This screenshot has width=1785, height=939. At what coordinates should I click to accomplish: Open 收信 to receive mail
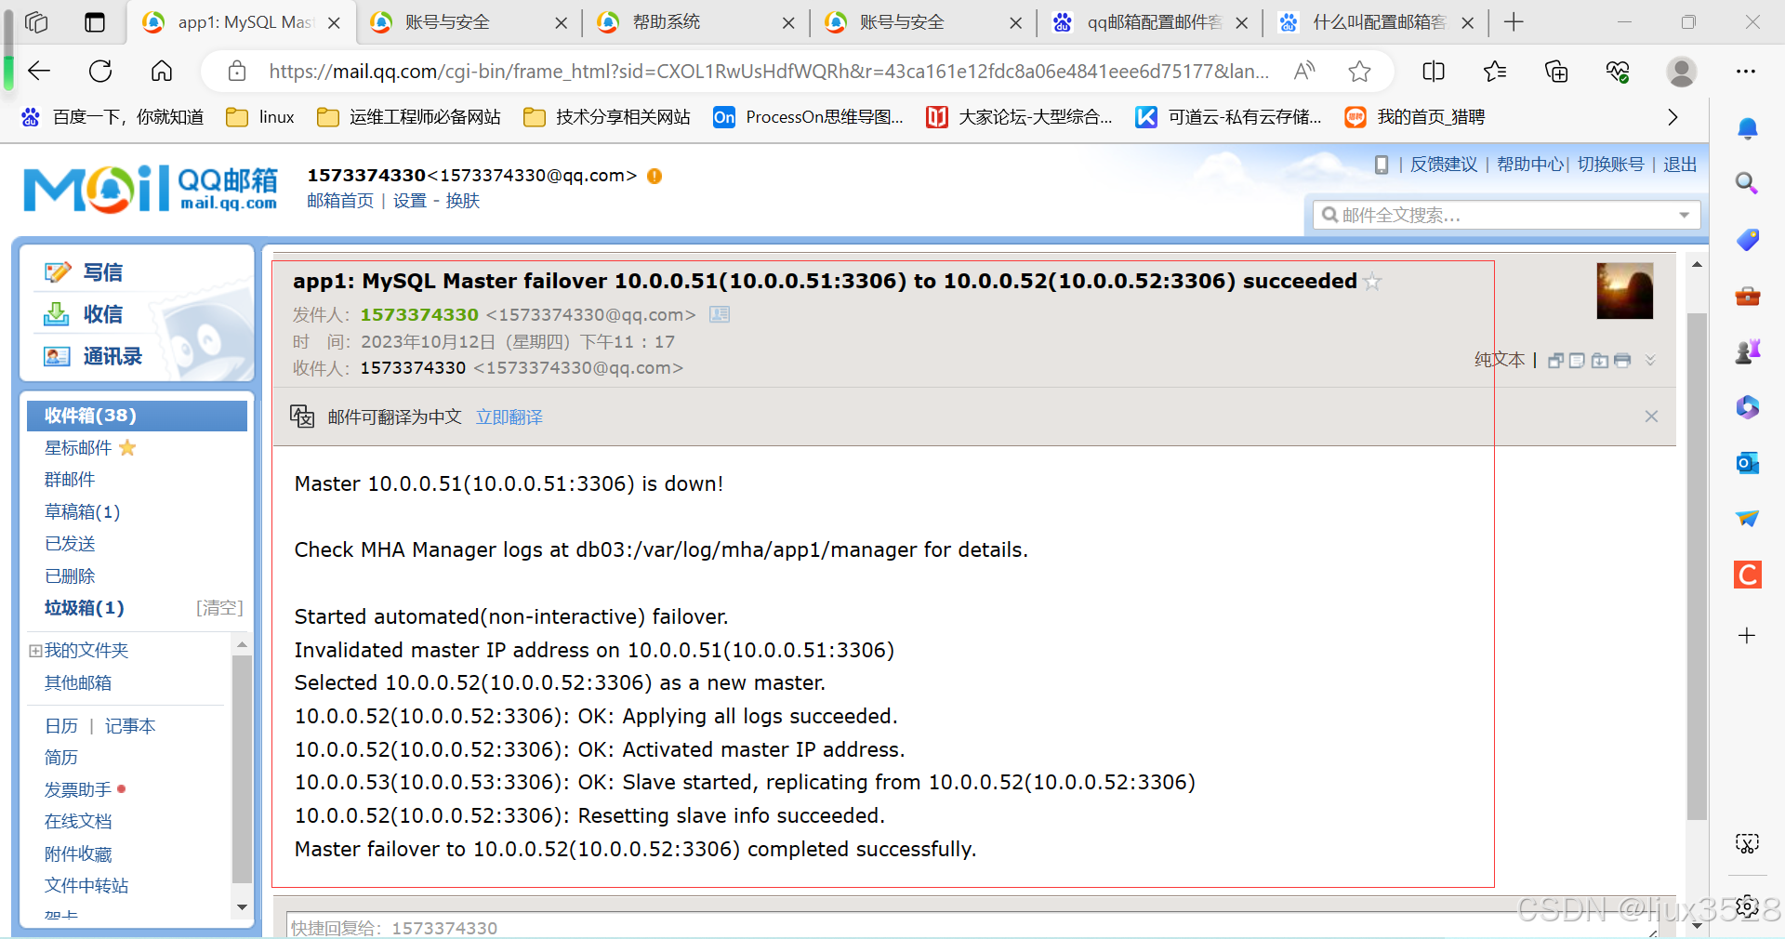pyautogui.click(x=84, y=314)
